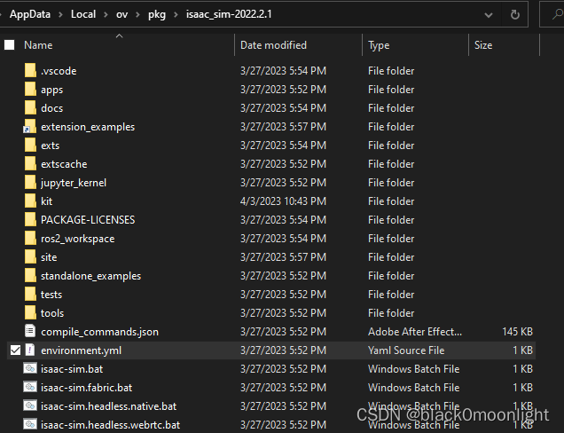Select the .vscode folder name
Image resolution: width=564 pixels, height=433 pixels.
59,71
